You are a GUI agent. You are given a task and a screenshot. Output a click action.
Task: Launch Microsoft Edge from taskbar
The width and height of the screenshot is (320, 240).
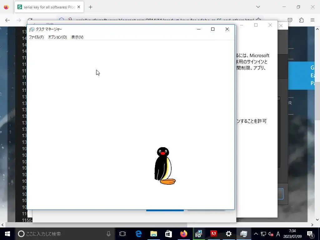tap(138, 234)
